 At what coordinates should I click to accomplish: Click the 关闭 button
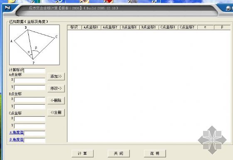point(119,153)
